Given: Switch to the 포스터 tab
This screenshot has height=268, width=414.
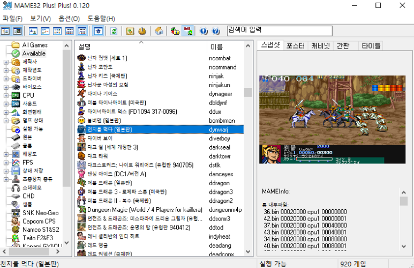Looking at the screenshot, I should coord(296,46).
